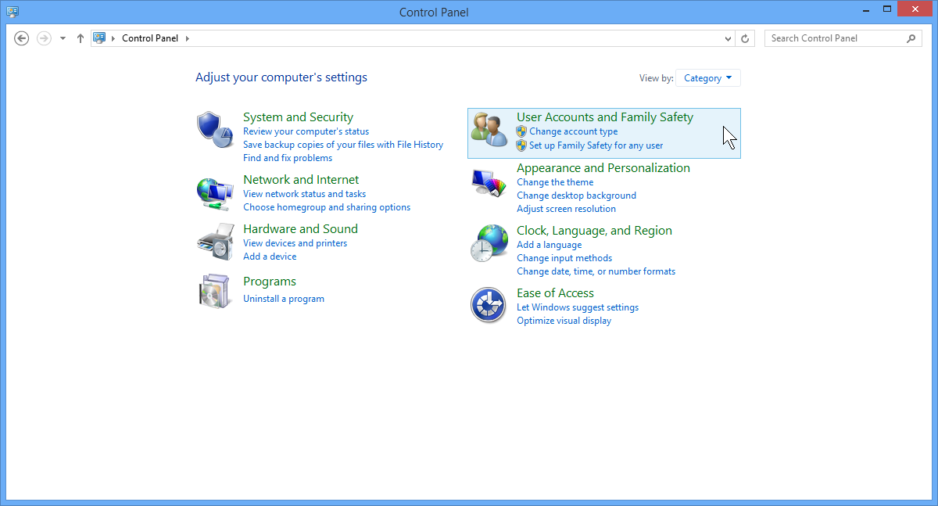Click Change input methods
Screen dimensions: 938x506
(x=564, y=258)
